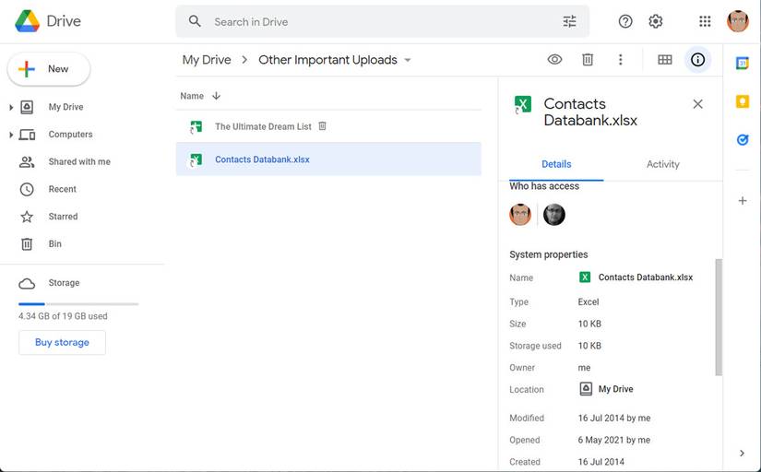Open the Google apps grid
Screen dimensions: 761x472
(x=705, y=21)
